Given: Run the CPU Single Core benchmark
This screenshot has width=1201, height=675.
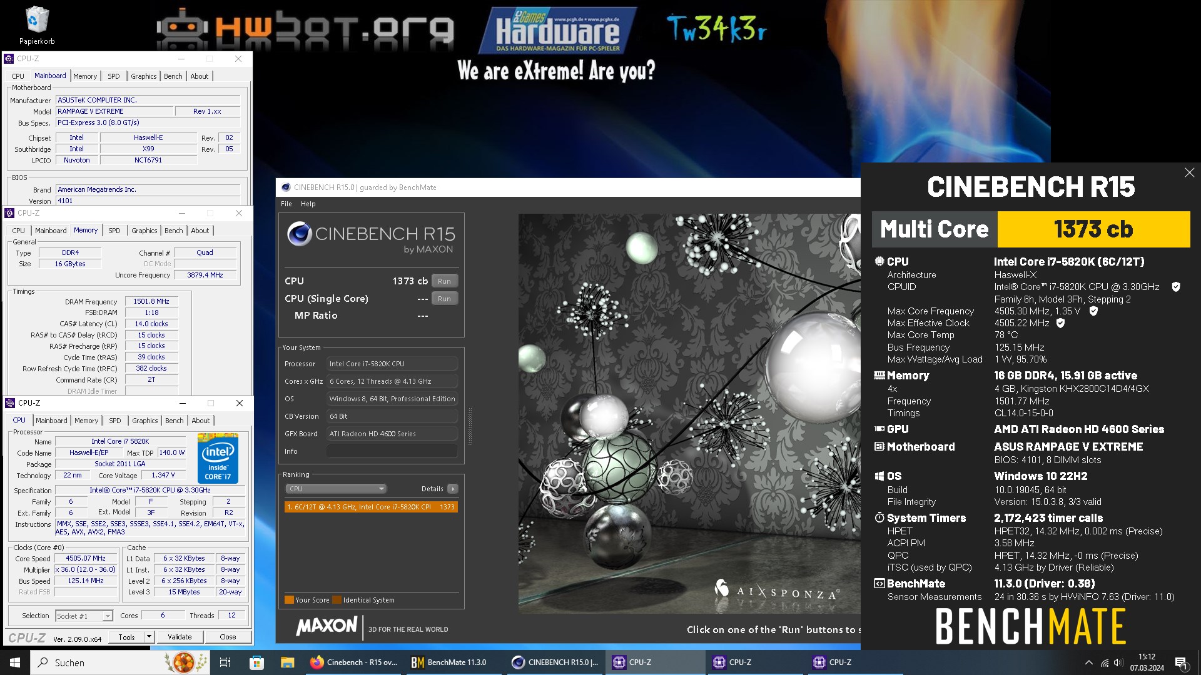Looking at the screenshot, I should tap(444, 299).
